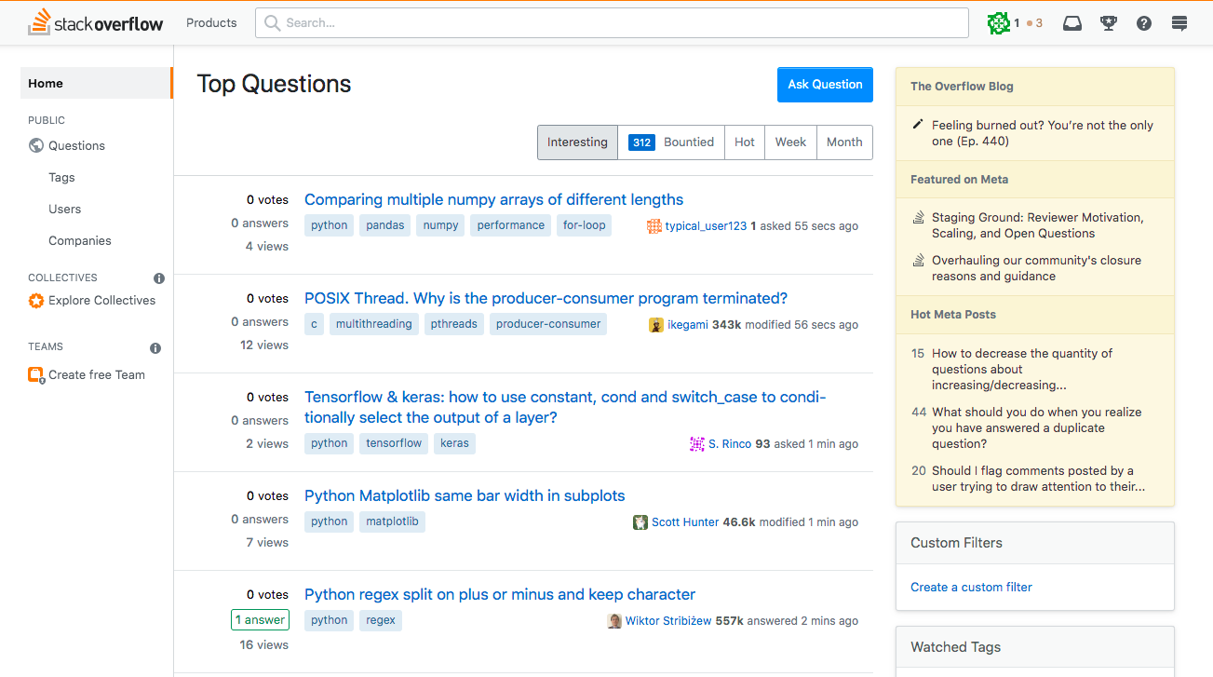Viewport: 1213px width, 677px height.
Task: Click the producer-consumer tag
Action: (x=548, y=324)
